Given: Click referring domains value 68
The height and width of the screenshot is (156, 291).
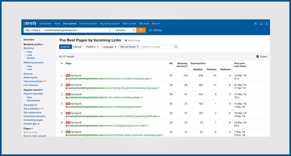Looking at the screenshot, I should tap(186, 85).
